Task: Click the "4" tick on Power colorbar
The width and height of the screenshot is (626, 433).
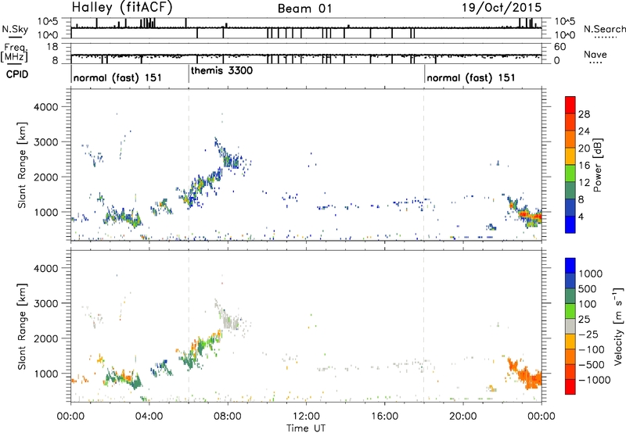Action: point(581,216)
